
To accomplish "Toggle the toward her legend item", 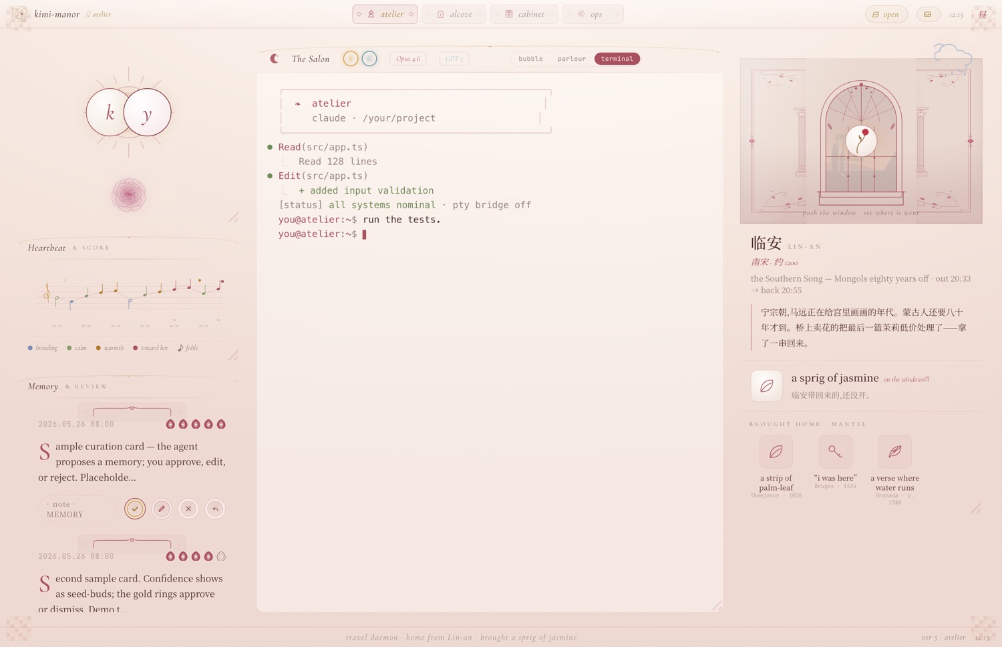I will coord(150,348).
